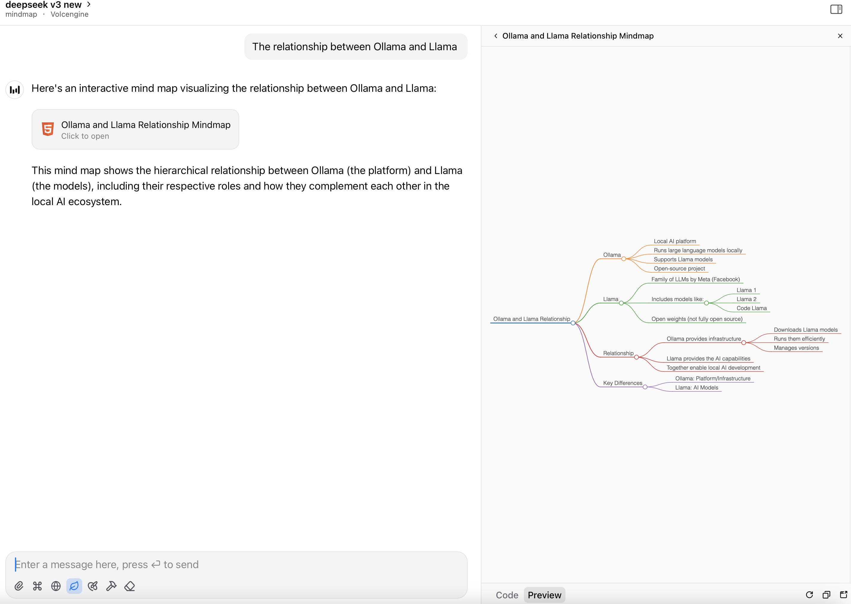The image size is (851, 604).
Task: Open preview in external window
Action: 844,595
